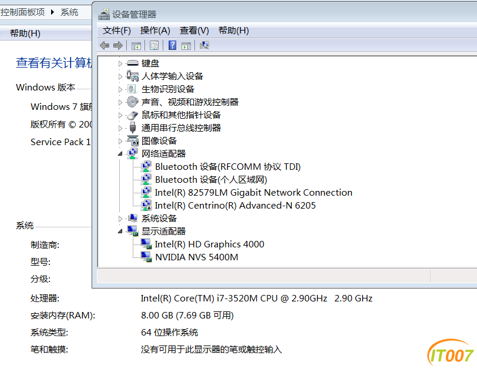Select Intel(R) HD Graphics 4000 entry
The height and width of the screenshot is (369, 477).
pyautogui.click(x=209, y=244)
